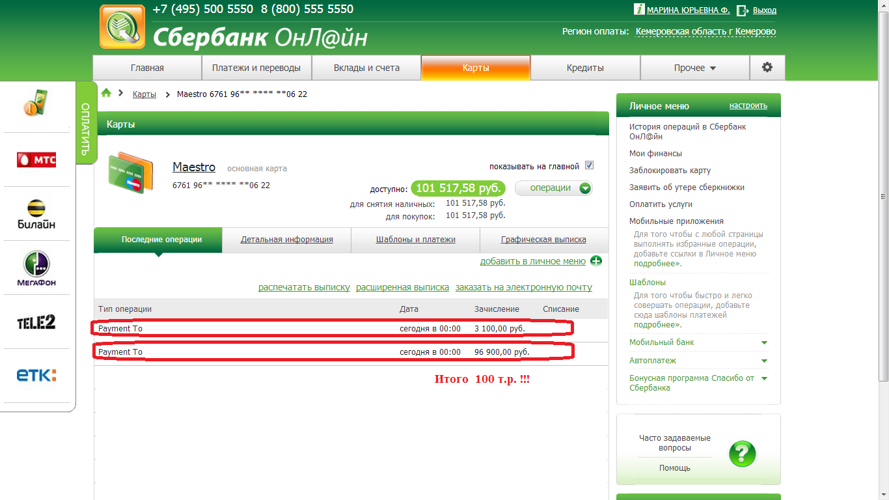Click the Sberbank logo icon
The width and height of the screenshot is (889, 500).
(x=122, y=27)
